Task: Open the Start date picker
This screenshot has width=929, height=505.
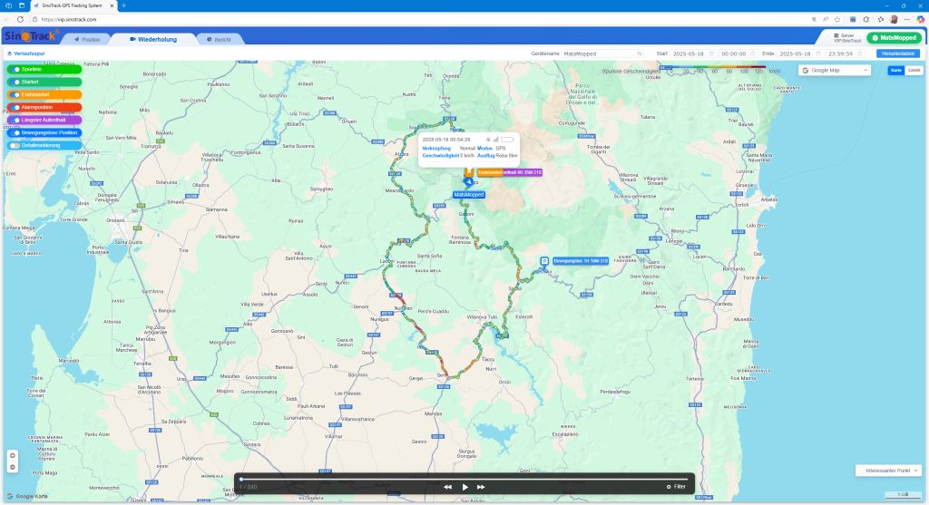Action: click(692, 53)
